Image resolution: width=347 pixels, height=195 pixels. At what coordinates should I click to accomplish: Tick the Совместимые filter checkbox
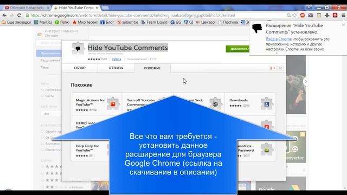click(42, 150)
